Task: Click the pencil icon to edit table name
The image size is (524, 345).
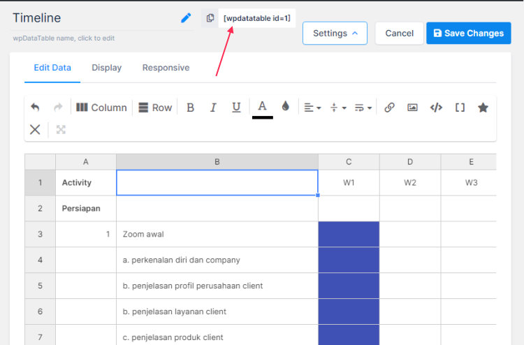Action: pyautogui.click(x=186, y=17)
